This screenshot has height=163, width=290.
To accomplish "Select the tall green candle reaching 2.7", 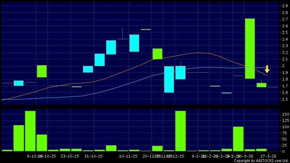I will tap(250, 48).
